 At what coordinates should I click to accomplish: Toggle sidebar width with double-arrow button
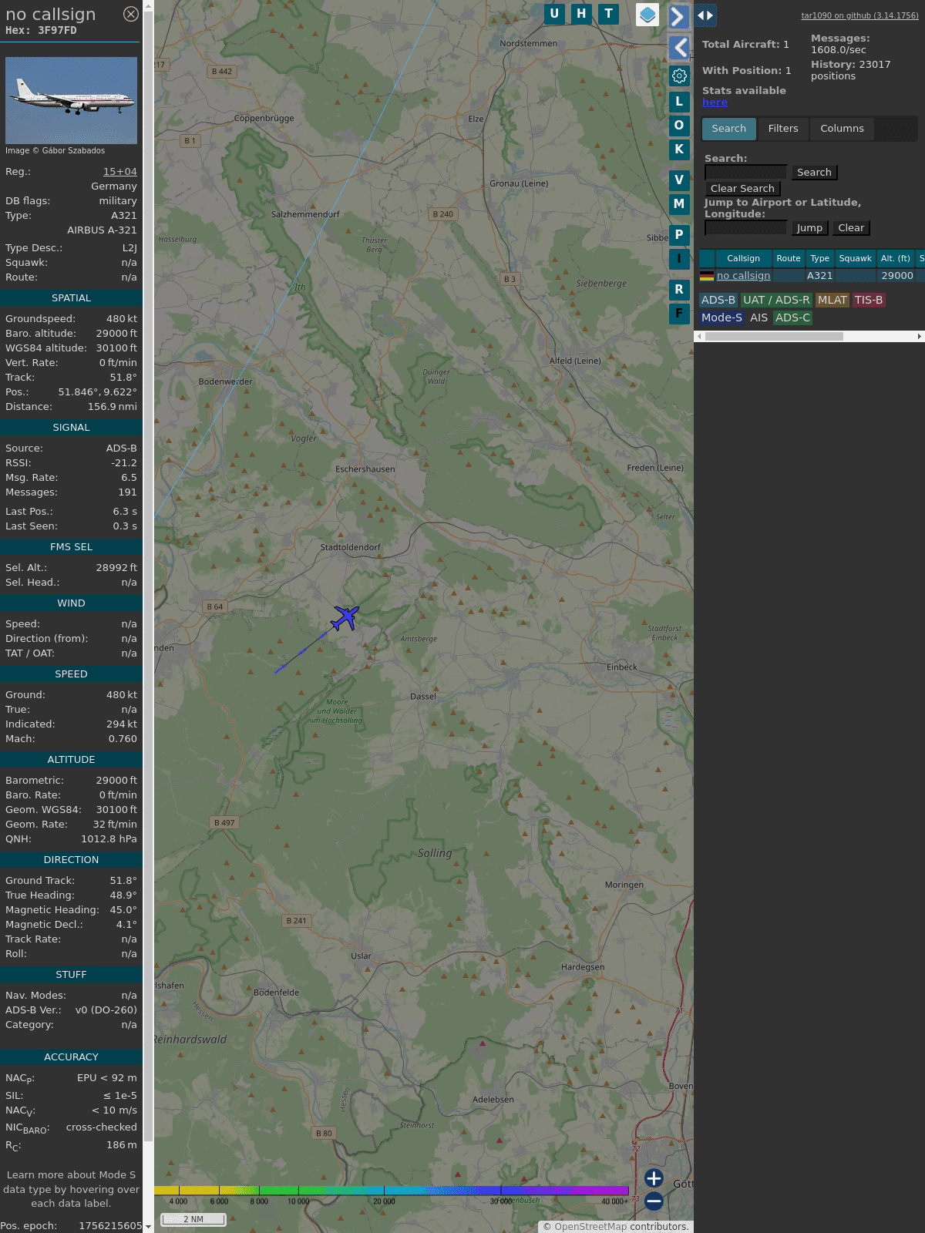pyautogui.click(x=705, y=15)
